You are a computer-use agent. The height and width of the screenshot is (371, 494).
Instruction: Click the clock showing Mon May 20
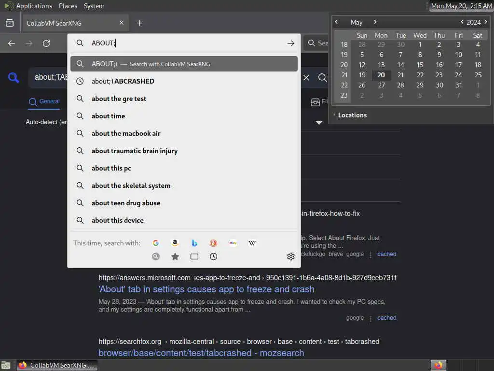click(x=461, y=6)
